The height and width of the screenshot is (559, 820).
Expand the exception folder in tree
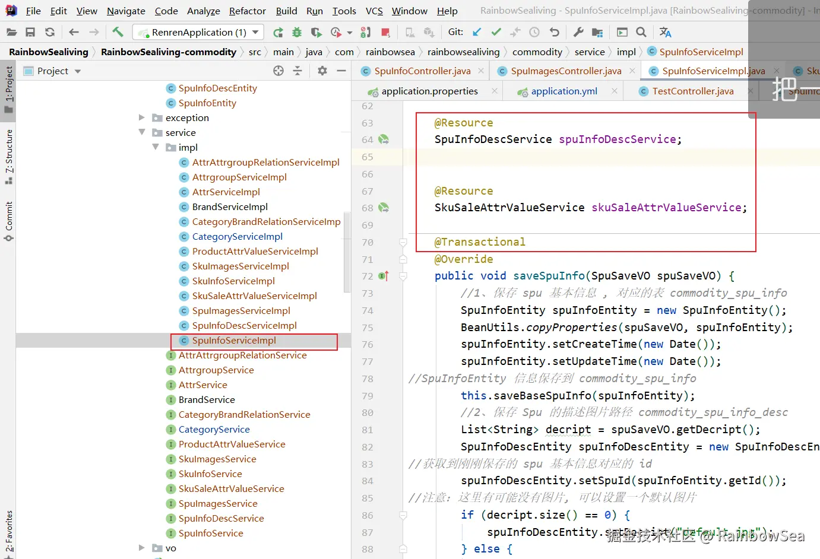(x=142, y=117)
